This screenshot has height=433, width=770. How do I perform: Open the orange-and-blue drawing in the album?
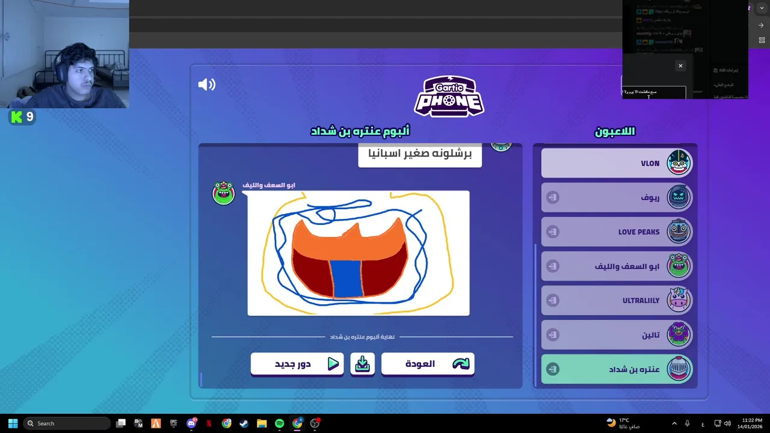point(359,253)
